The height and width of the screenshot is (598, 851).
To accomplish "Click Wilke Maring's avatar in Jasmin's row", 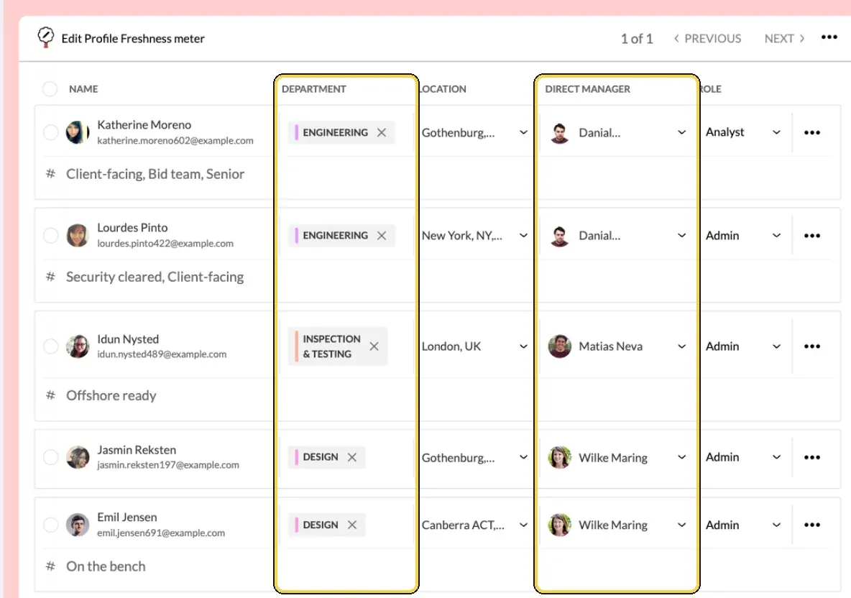I will pos(560,457).
